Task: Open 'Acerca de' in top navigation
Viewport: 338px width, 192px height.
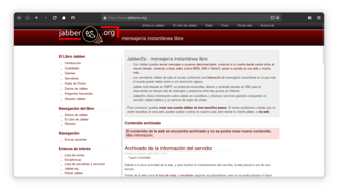Action: click(267, 25)
